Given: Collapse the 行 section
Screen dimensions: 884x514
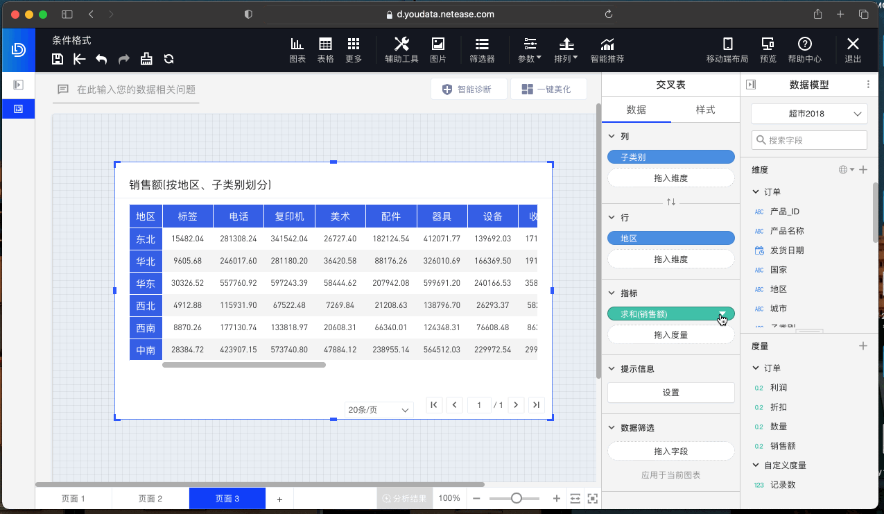Looking at the screenshot, I should (x=611, y=218).
